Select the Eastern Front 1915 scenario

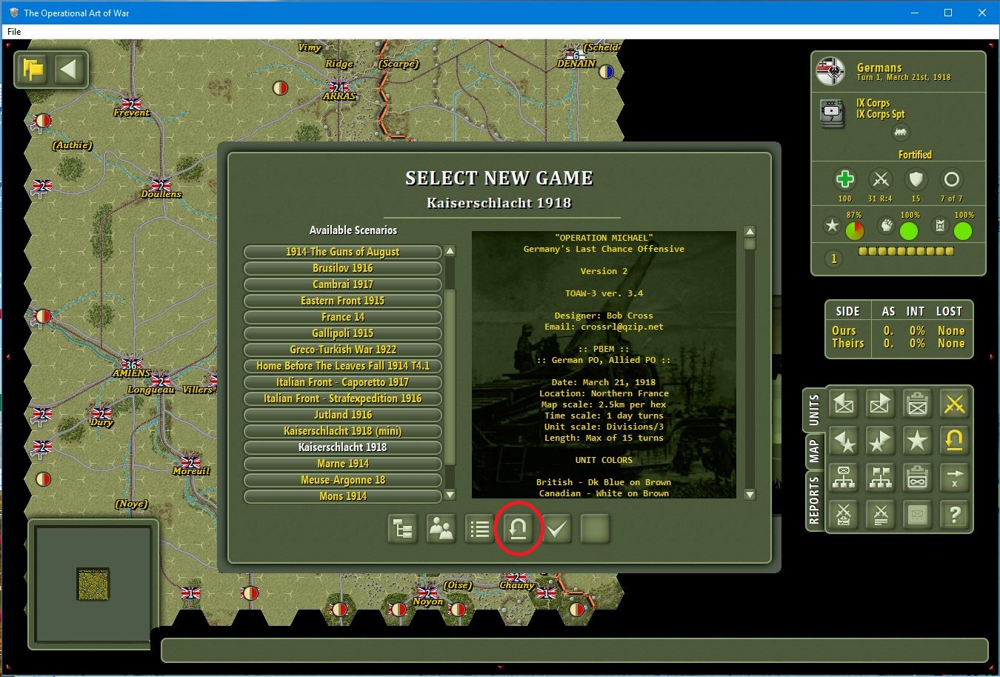(x=342, y=301)
